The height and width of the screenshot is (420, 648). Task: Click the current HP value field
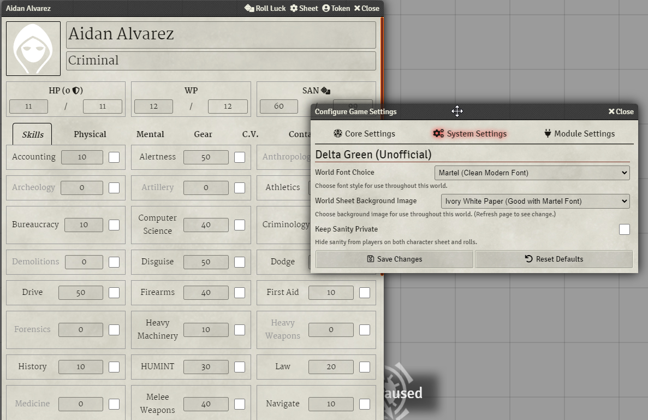28,107
